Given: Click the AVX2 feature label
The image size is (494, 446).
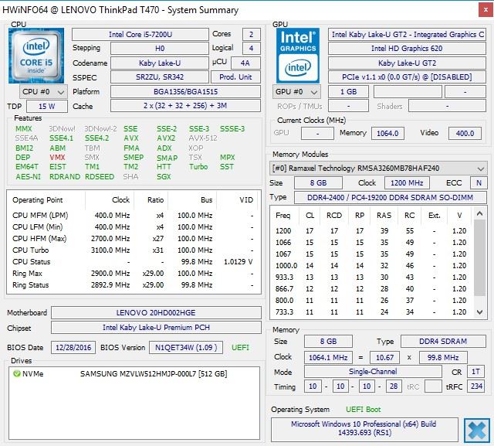Looking at the screenshot, I should pos(166,138).
